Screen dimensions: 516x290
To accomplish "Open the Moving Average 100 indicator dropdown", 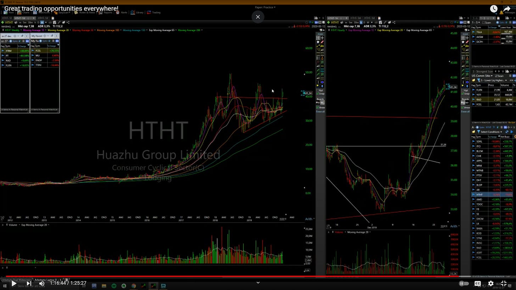I will click(109, 30).
